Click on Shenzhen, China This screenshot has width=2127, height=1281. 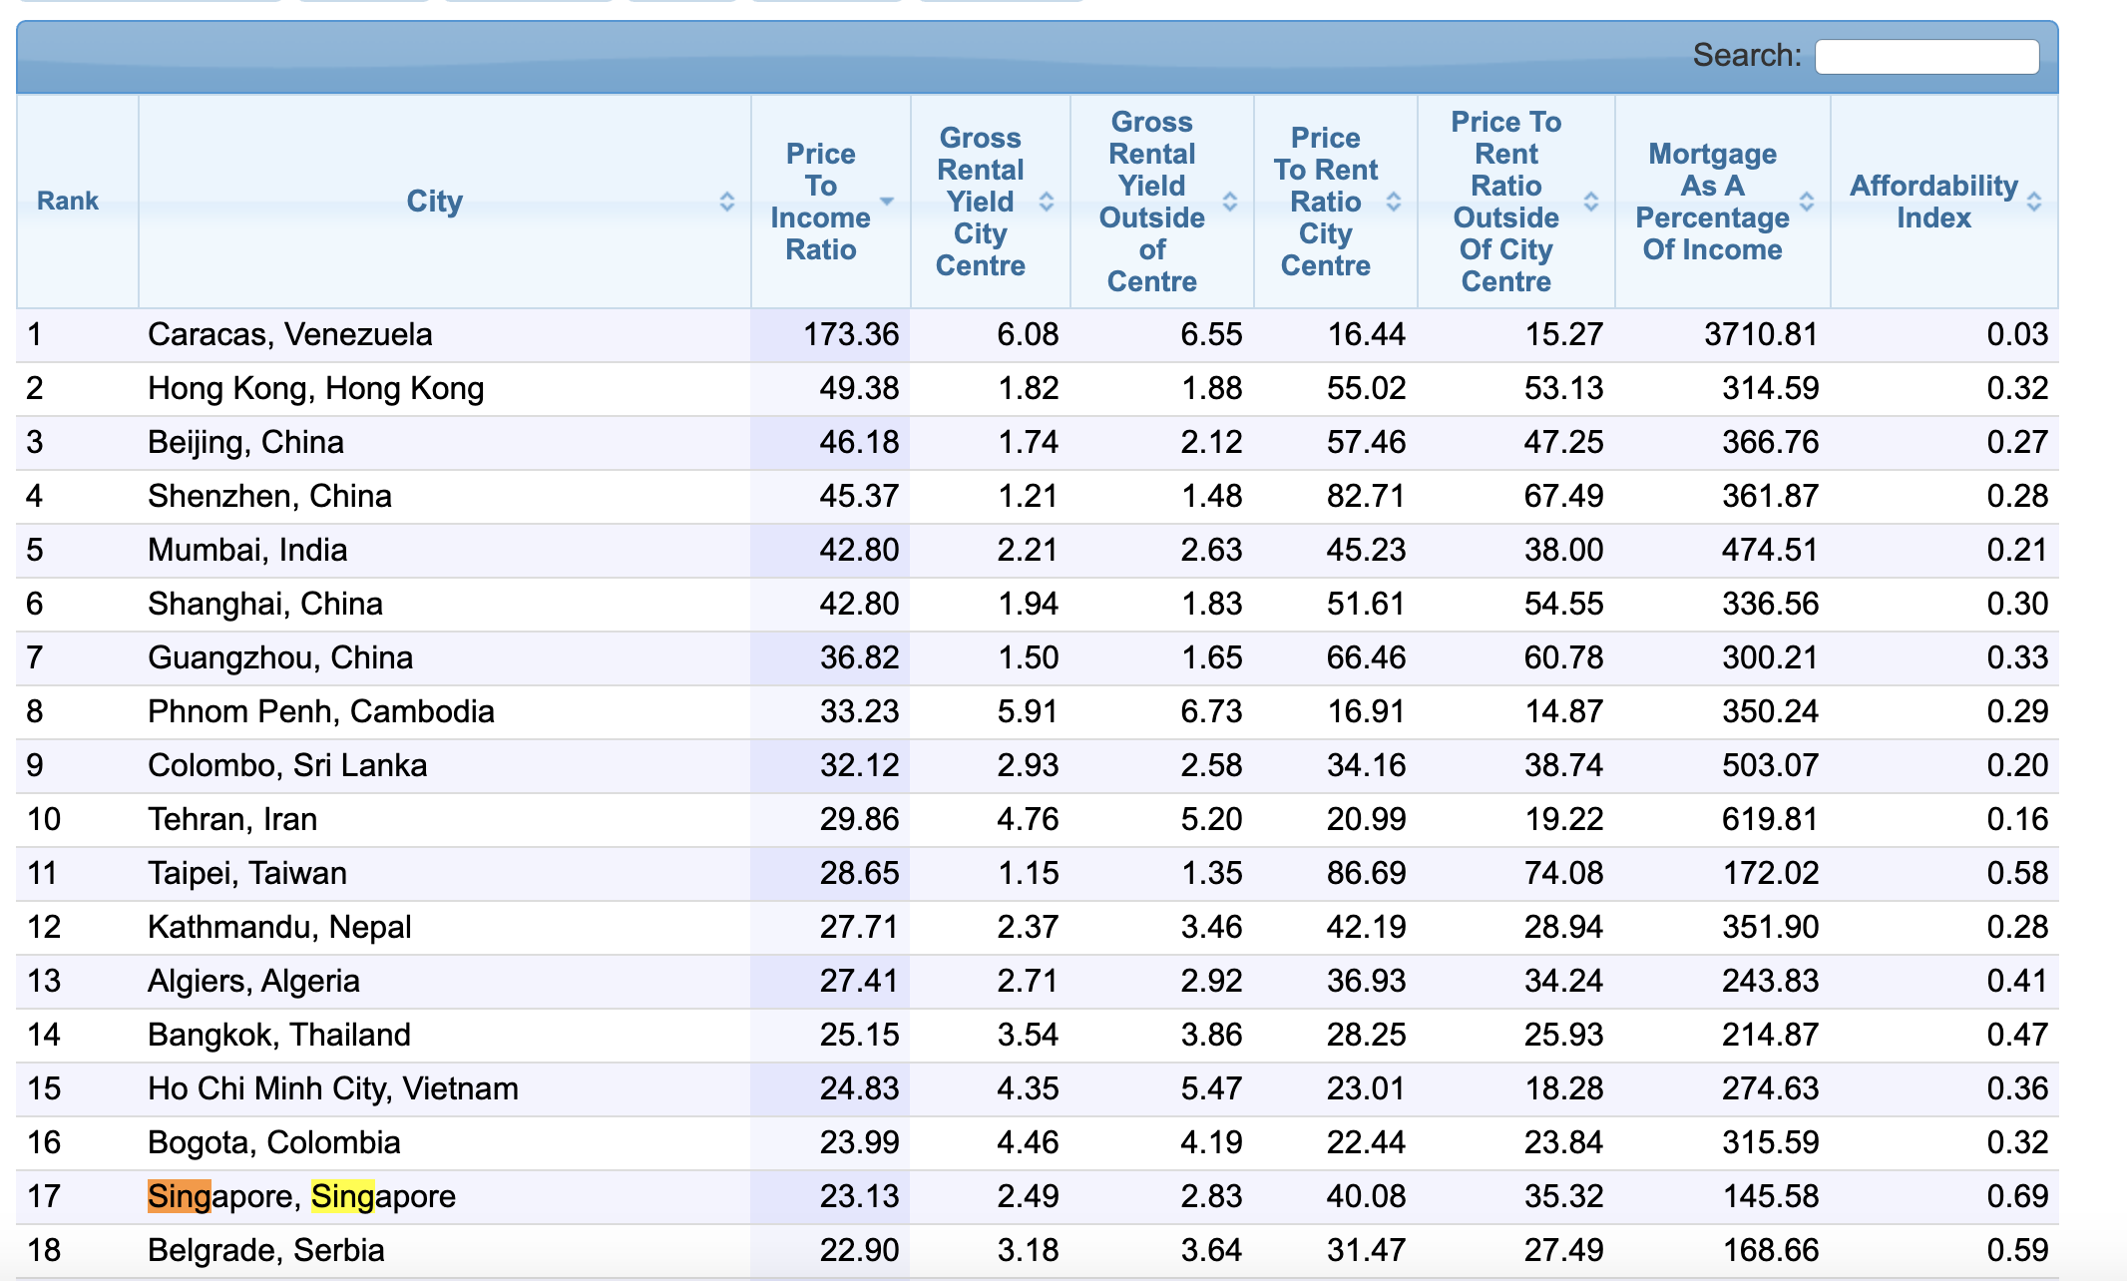point(269,496)
